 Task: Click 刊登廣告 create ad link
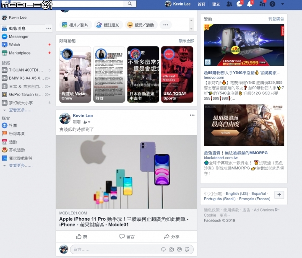point(276,19)
